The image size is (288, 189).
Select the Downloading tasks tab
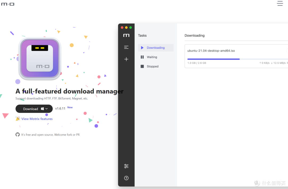[155, 48]
